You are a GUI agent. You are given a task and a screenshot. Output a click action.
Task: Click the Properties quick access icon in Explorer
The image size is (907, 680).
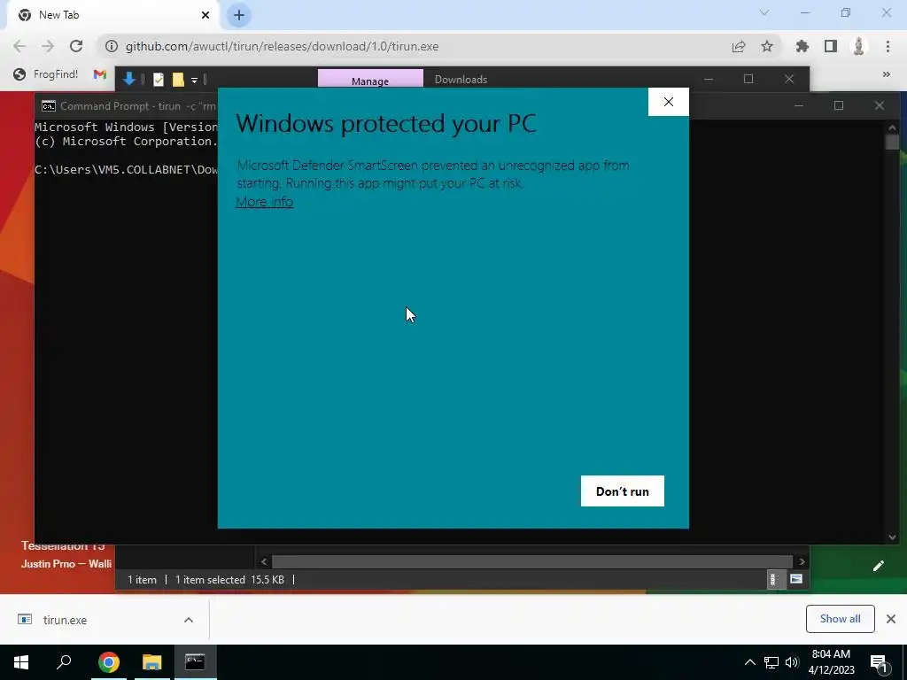click(159, 79)
